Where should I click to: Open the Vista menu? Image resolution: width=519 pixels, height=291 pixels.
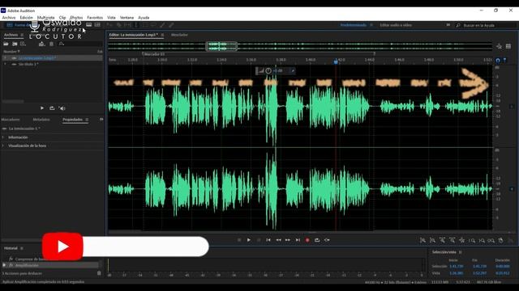[x=111, y=18]
